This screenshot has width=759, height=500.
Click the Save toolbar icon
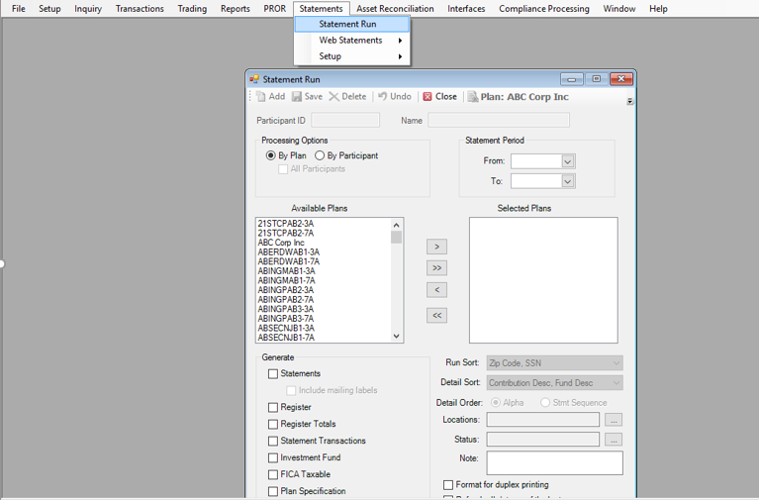click(297, 97)
